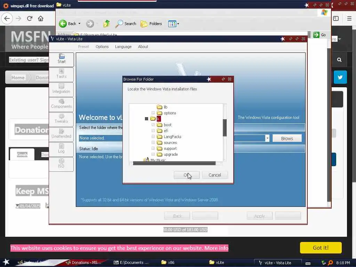This screenshot has height=267, width=356.
Task: Follow the More info cookie link
Action: pos(216,248)
